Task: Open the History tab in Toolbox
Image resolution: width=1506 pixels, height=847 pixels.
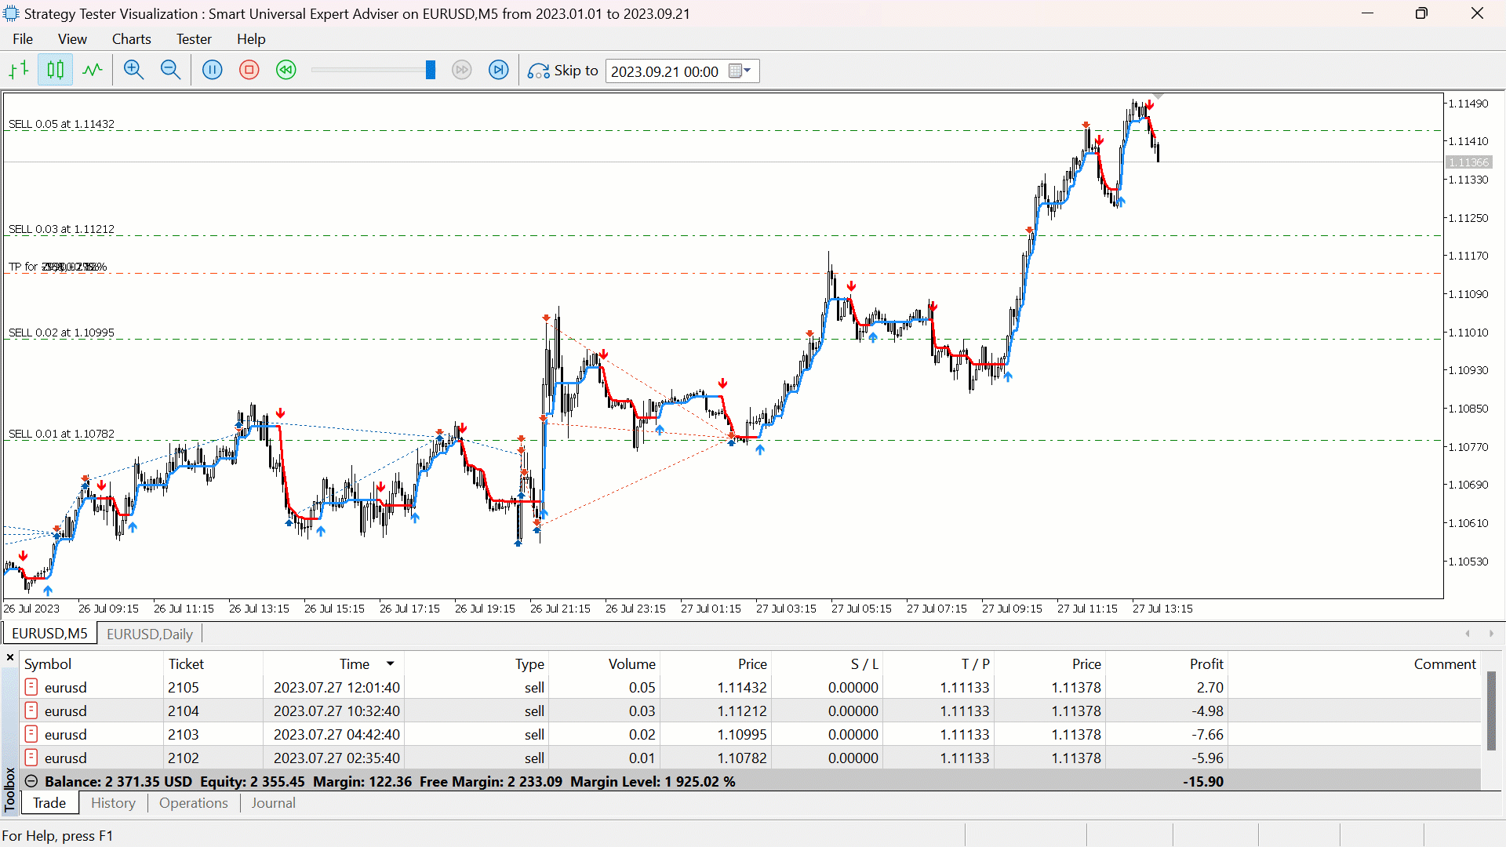Action: click(113, 803)
